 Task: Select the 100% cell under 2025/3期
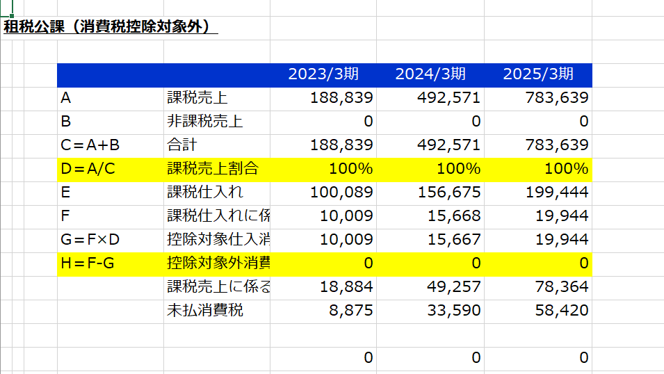[538, 169]
